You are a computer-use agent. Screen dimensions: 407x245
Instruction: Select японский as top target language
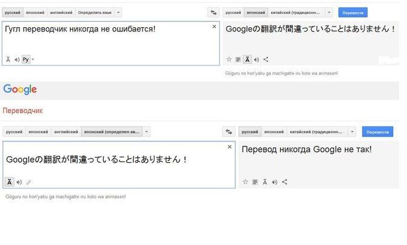tap(256, 13)
